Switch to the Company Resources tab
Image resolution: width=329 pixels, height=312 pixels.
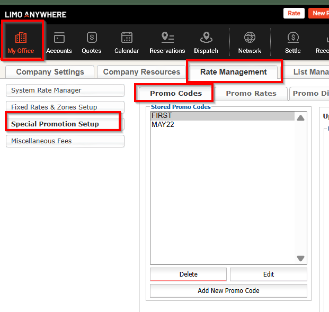pyautogui.click(x=141, y=72)
